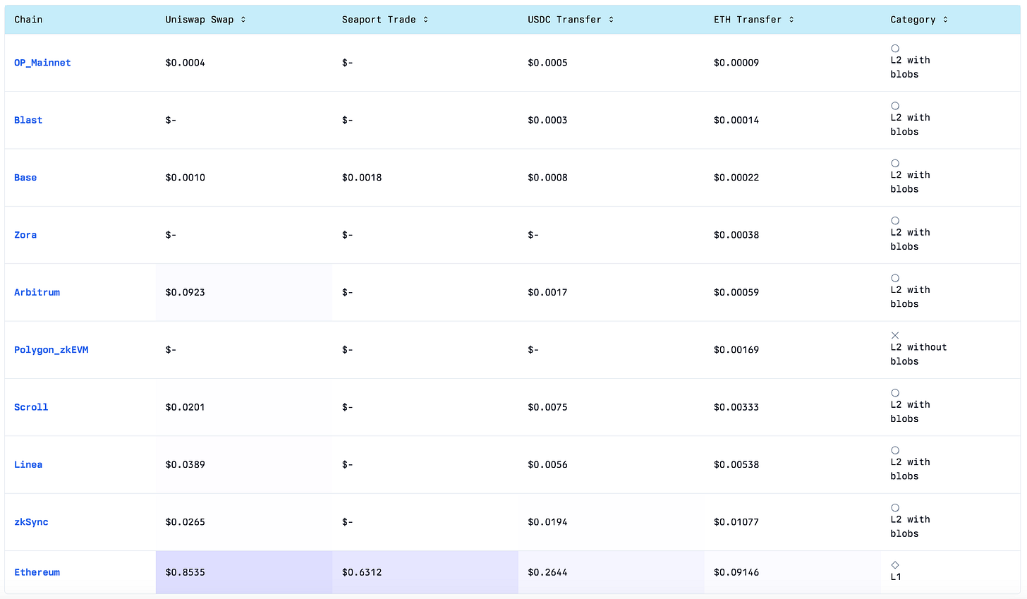Viewport: 1027px width, 599px height.
Task: Select OP_Mainnet Uniswap Swap value $0.0004
Action: 186,63
